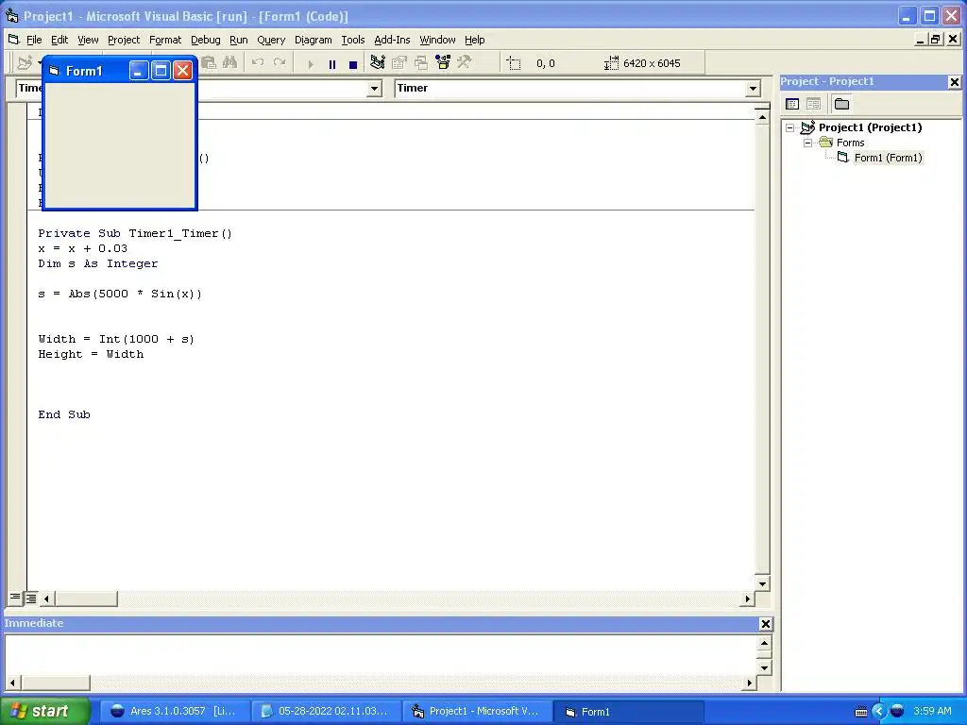The width and height of the screenshot is (967, 725).
Task: Pause execution with the Break button
Action: tap(331, 63)
